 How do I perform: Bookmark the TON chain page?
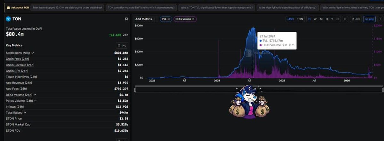coord(126,19)
